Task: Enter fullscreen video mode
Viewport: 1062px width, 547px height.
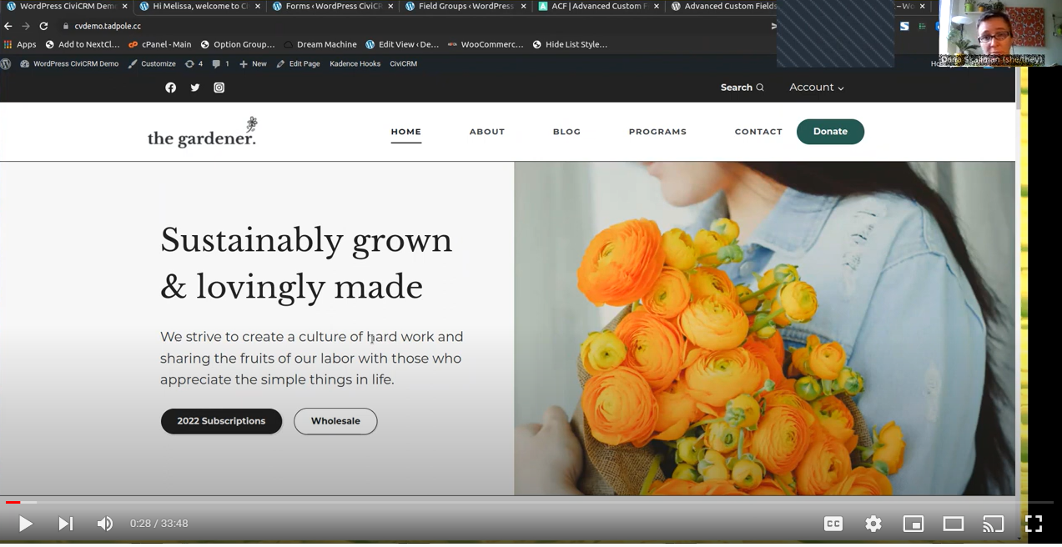Action: click(x=1034, y=524)
